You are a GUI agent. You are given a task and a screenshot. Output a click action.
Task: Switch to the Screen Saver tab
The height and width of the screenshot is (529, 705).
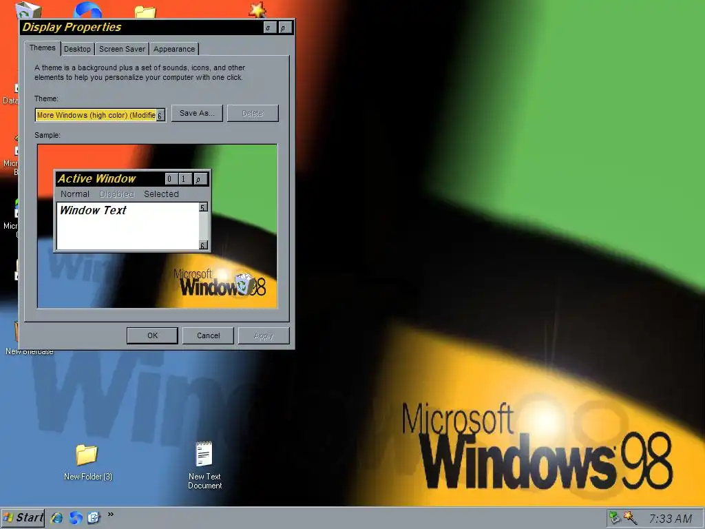(122, 49)
